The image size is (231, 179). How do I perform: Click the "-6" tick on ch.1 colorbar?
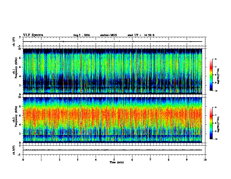(215, 59)
